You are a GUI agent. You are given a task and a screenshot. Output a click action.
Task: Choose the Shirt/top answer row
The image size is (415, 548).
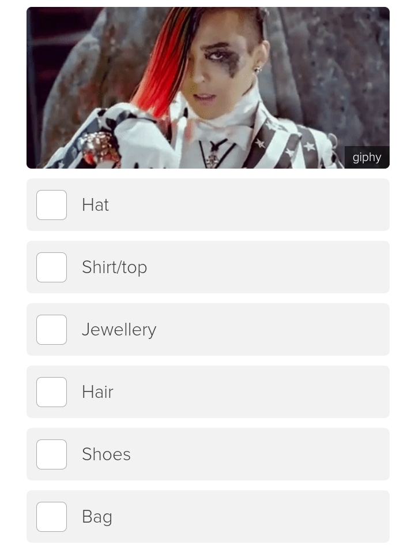[208, 267]
